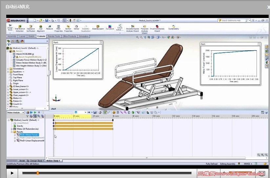This screenshot has height=178, width=270.
Task: Open Section Properties
Action: 68,28
